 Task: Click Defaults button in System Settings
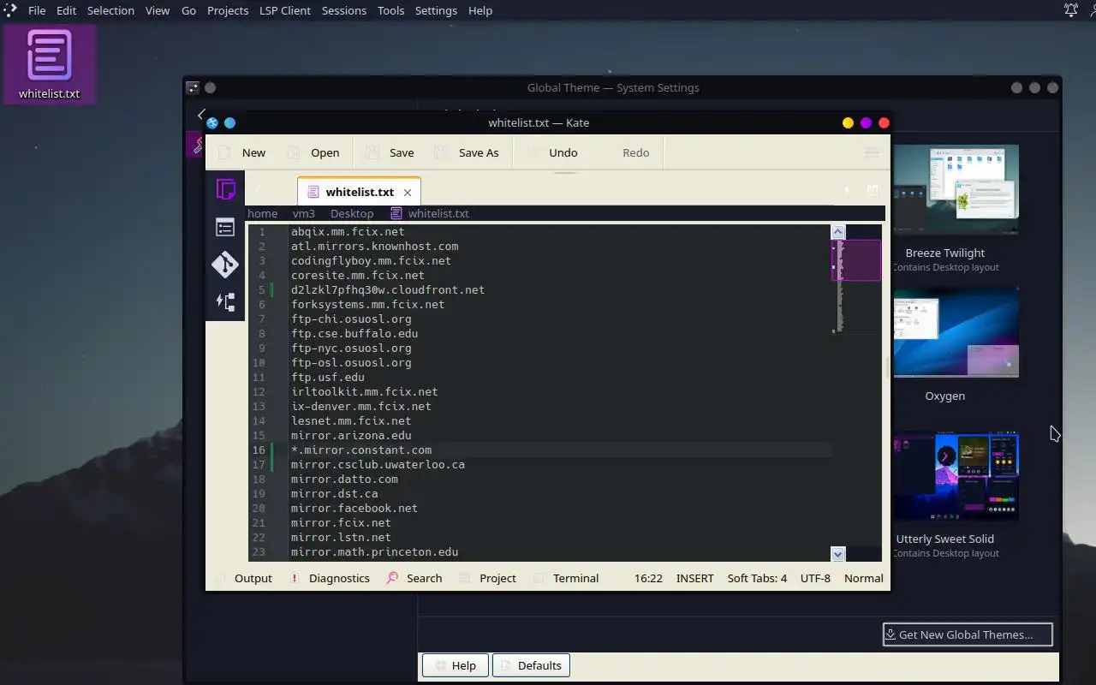click(531, 665)
